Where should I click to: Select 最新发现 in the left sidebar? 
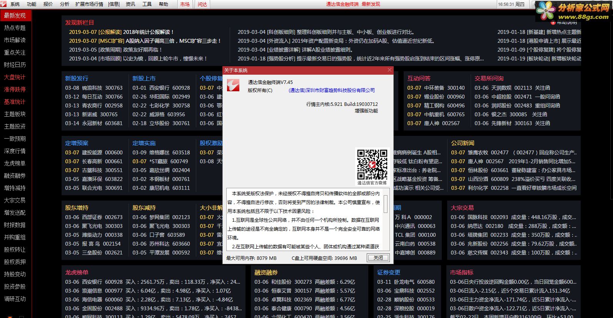pos(15,15)
